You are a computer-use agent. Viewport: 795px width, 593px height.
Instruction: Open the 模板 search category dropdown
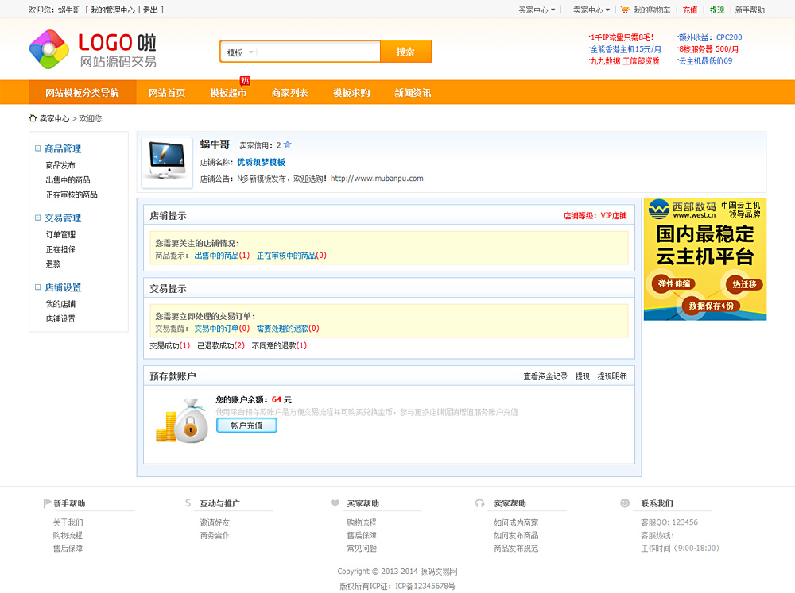(240, 52)
